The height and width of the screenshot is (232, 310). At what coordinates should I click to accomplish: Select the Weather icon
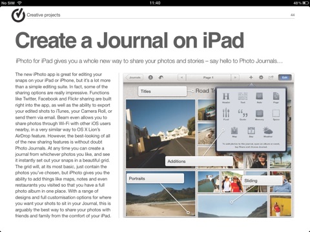(x=268, y=130)
